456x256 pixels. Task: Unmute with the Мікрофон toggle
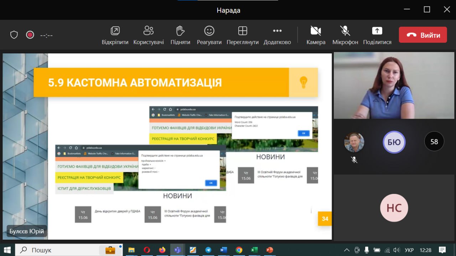pyautogui.click(x=345, y=35)
